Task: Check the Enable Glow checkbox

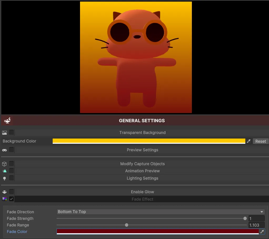Action: pyautogui.click(x=12, y=192)
